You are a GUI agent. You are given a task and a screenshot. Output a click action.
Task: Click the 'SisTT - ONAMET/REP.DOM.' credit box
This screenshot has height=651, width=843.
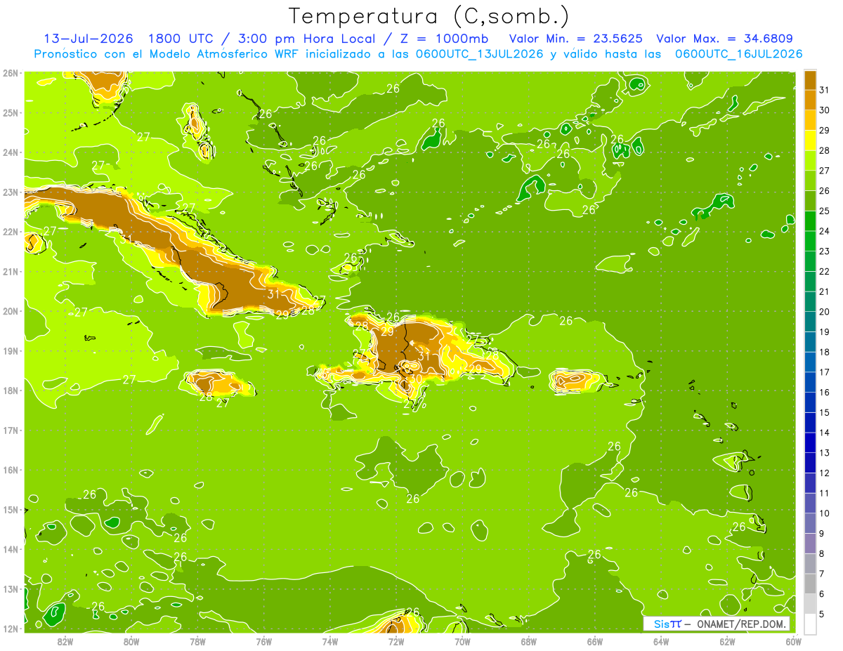point(717,624)
